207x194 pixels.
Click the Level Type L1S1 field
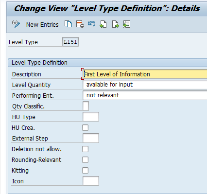pos(70,42)
